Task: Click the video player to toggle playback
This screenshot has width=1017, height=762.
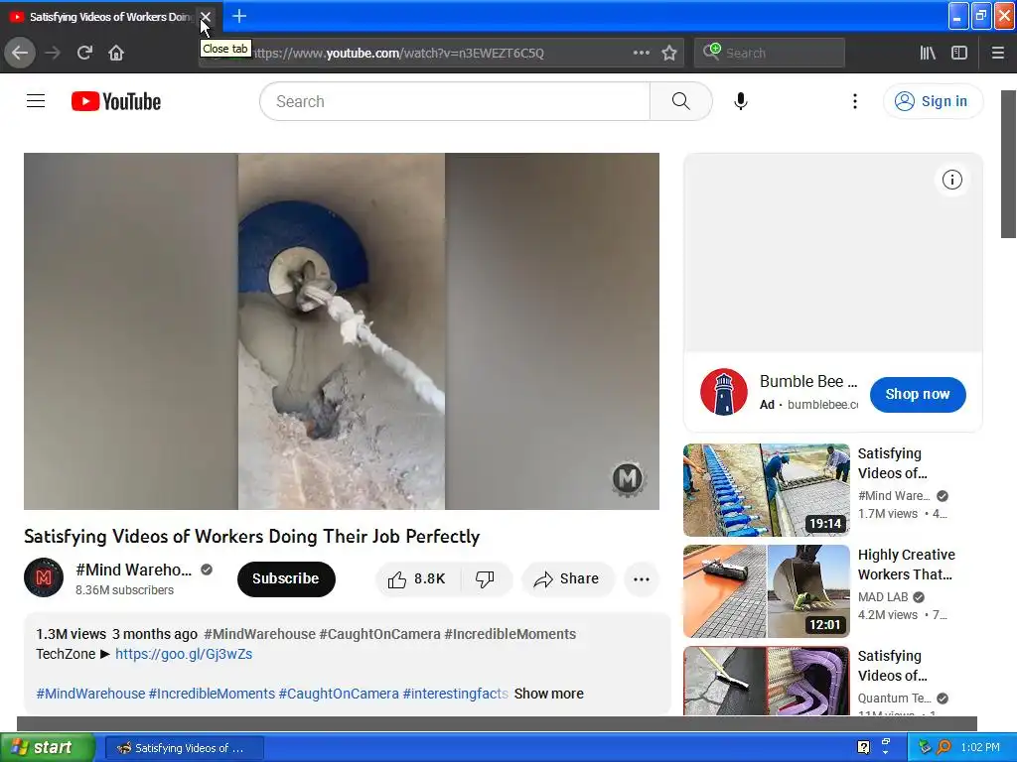Action: 342,331
